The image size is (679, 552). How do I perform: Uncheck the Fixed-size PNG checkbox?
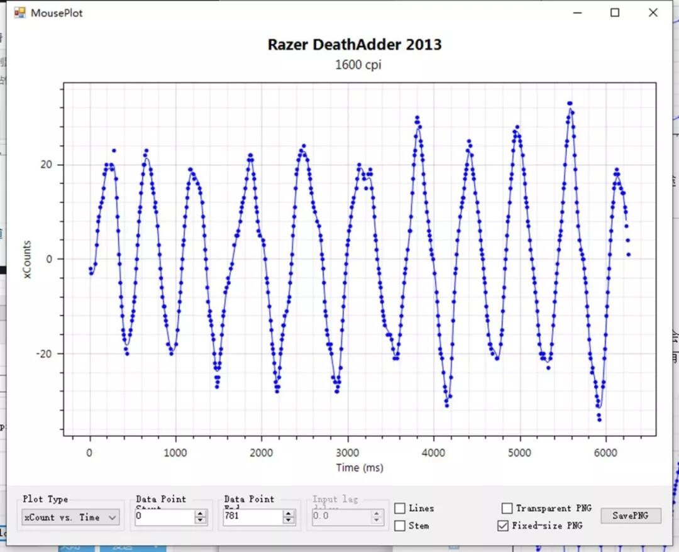503,526
